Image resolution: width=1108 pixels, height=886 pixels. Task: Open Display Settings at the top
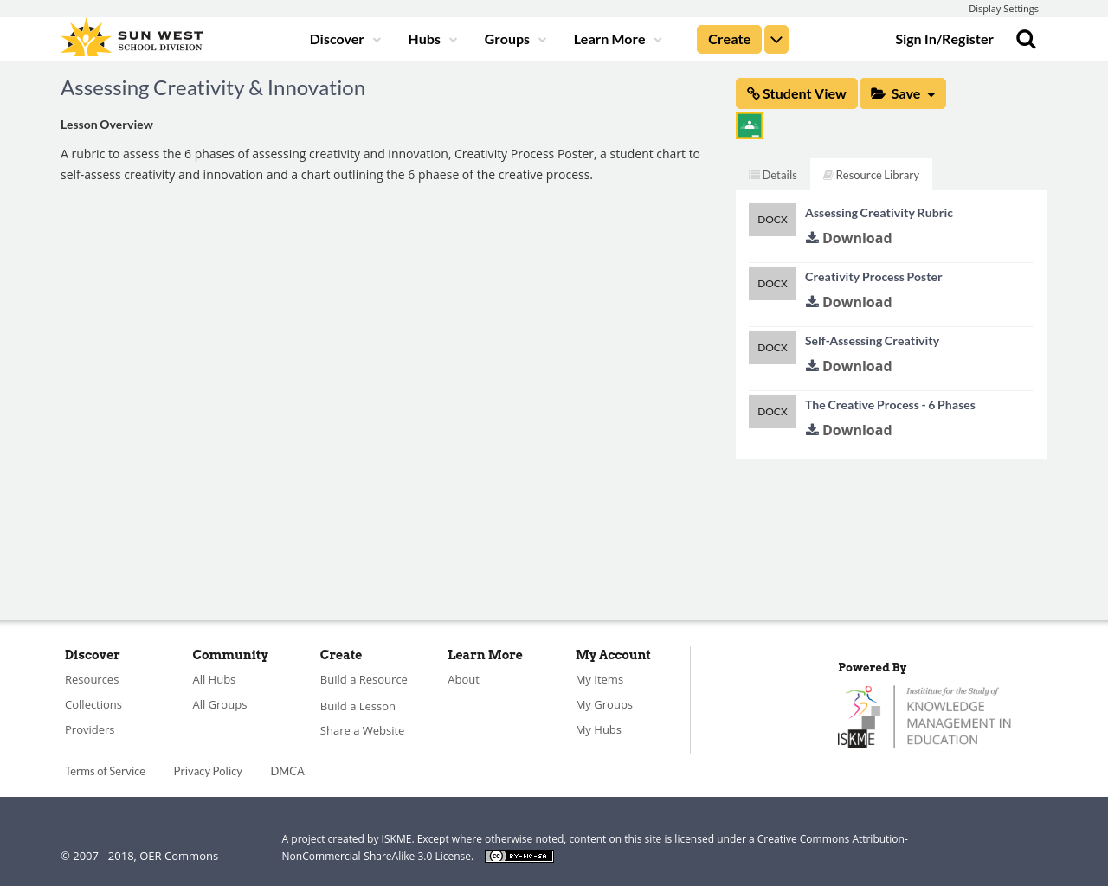click(1003, 9)
